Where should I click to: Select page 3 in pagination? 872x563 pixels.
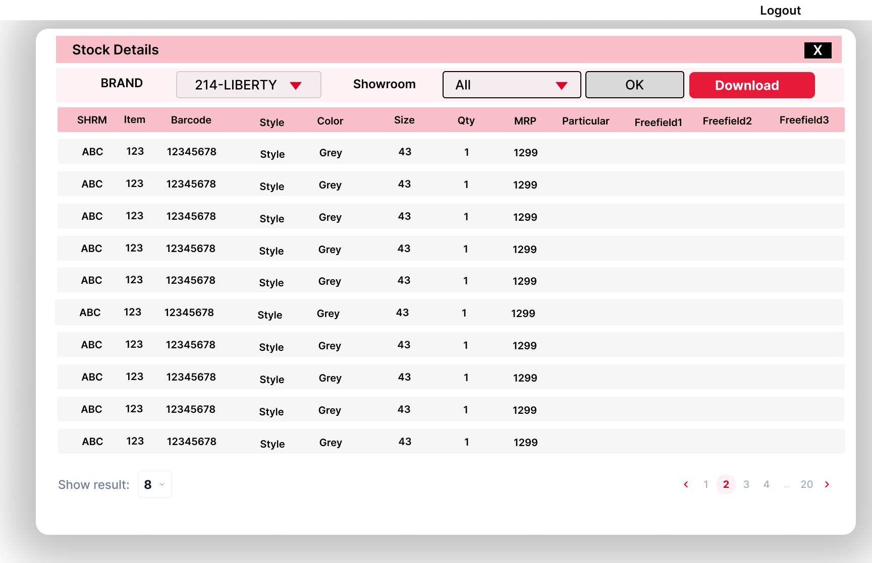coord(746,484)
